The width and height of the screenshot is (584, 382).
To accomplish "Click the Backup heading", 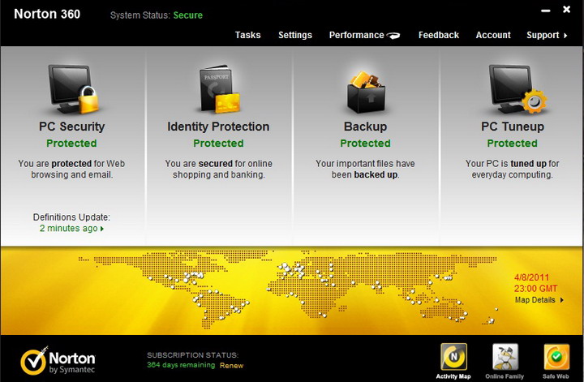I will tap(365, 127).
